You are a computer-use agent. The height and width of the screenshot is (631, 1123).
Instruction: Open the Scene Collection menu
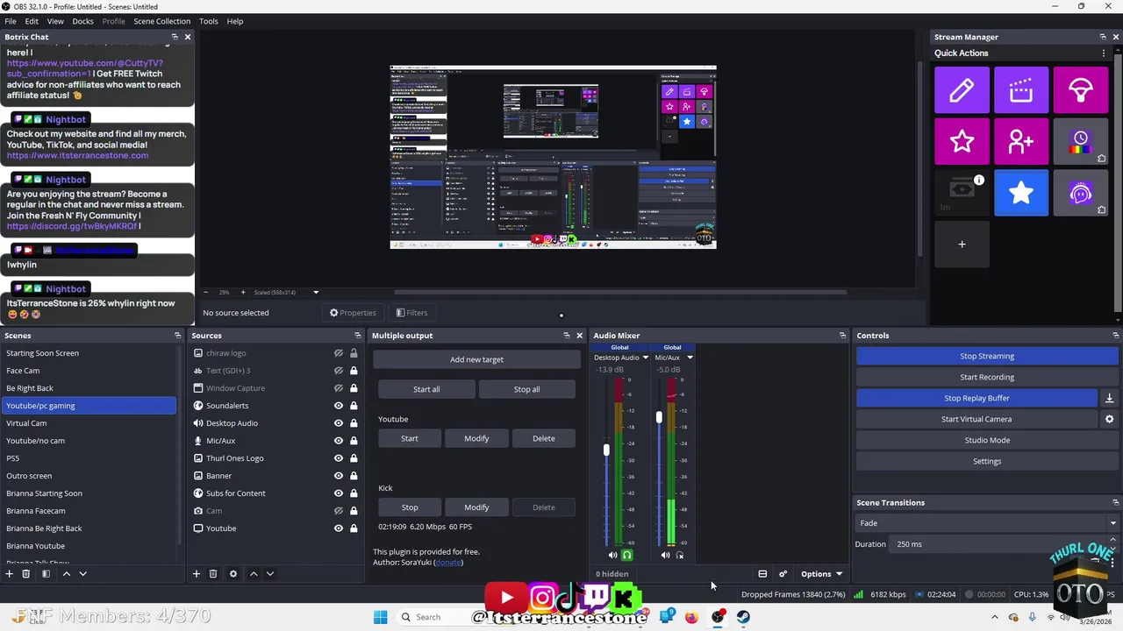(161, 21)
